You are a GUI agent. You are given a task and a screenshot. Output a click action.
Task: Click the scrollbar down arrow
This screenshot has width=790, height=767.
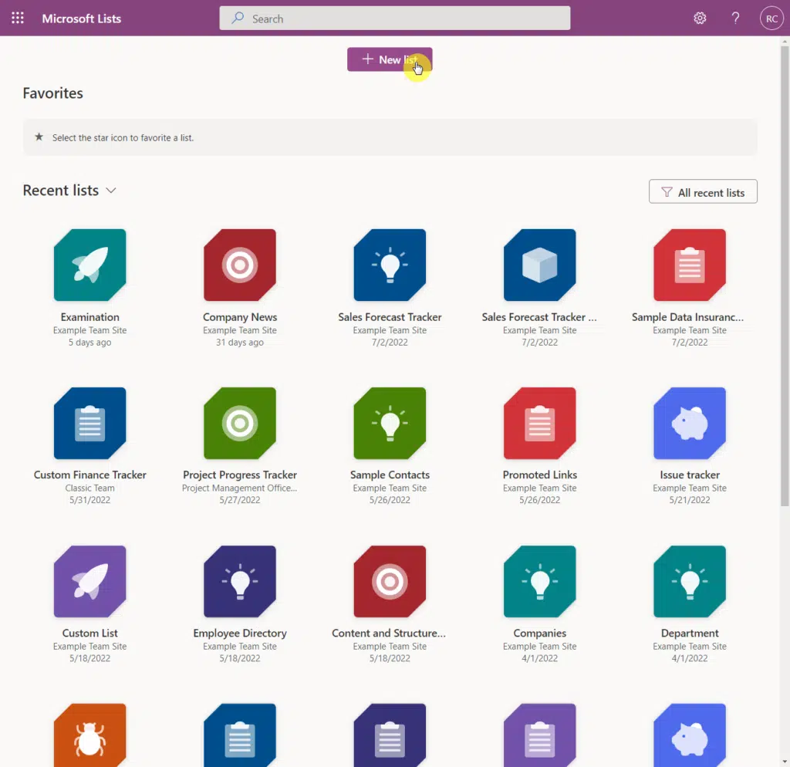click(x=785, y=762)
